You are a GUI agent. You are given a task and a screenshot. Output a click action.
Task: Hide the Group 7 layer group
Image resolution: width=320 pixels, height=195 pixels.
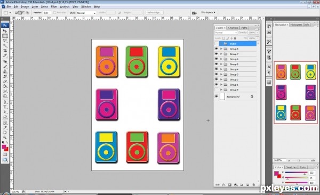coord(217,54)
